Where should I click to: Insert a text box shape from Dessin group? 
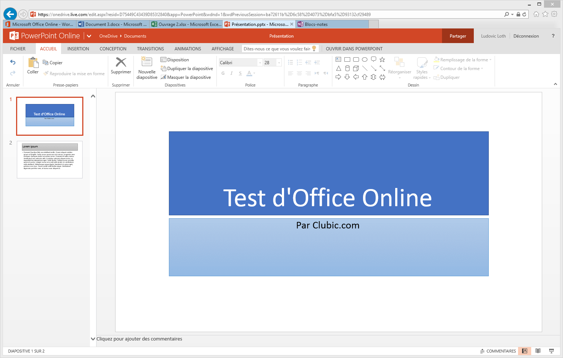338,59
